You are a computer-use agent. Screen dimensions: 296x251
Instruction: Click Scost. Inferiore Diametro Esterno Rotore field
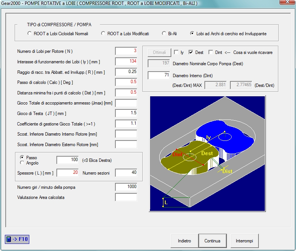(x=126, y=145)
